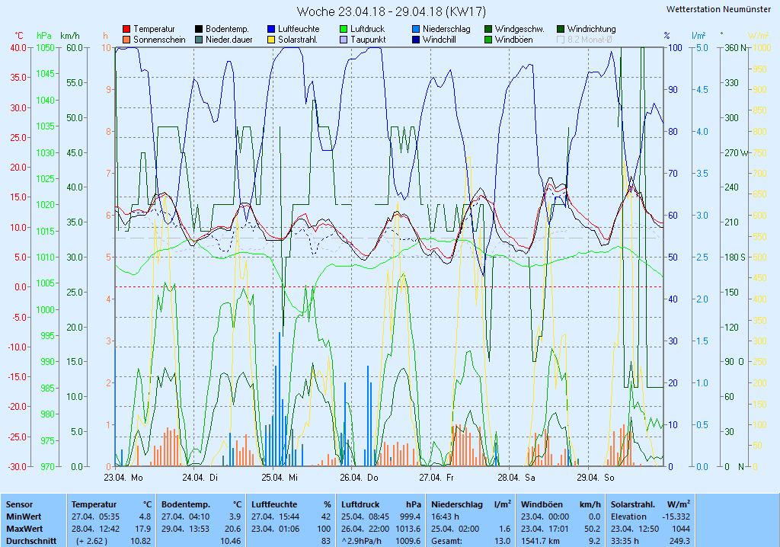Click the 180 S wind direction axis label
The image size is (780, 547).
point(735,258)
